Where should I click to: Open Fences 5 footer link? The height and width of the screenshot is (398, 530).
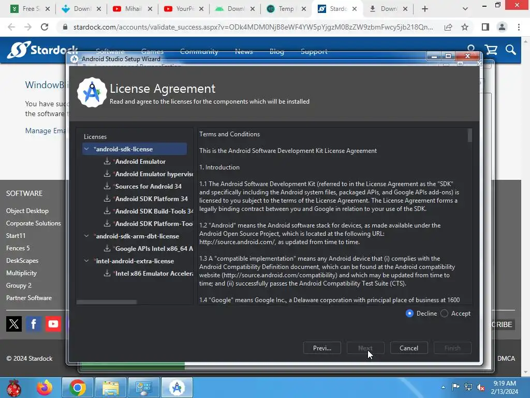(18, 248)
